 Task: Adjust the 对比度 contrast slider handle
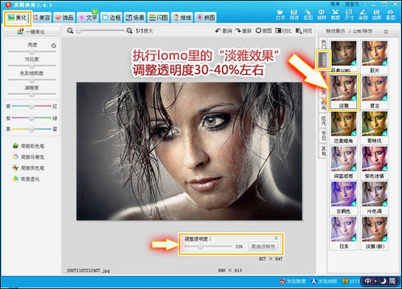tap(32, 66)
